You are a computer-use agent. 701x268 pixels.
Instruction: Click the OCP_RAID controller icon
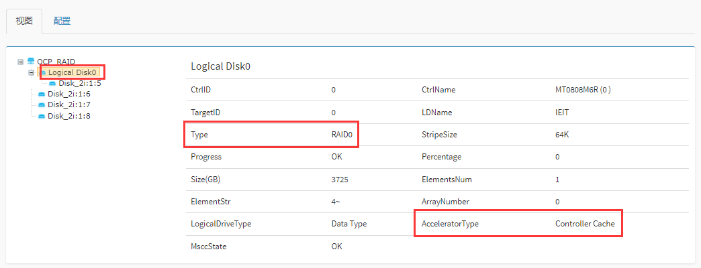click(x=30, y=61)
